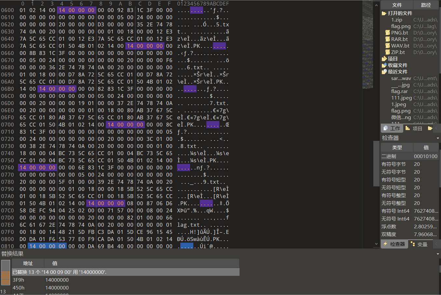Click the lightning icon on 检查器 tab
The height and width of the screenshot is (295, 441).
coord(385,244)
